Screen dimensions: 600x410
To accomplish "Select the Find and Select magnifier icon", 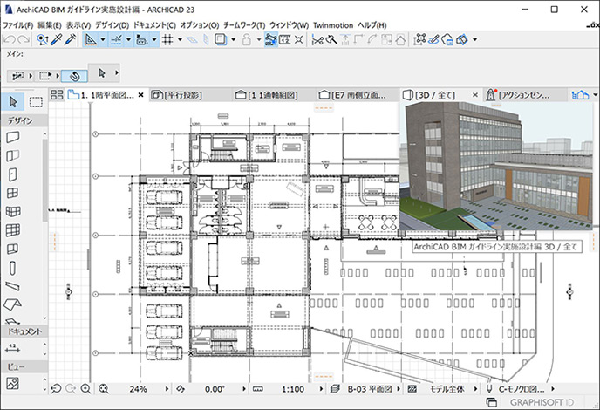I will 42,39.
